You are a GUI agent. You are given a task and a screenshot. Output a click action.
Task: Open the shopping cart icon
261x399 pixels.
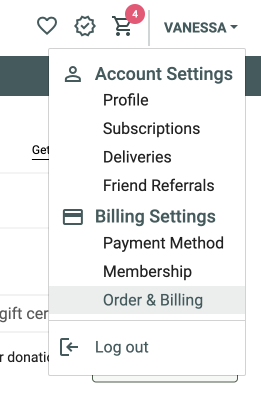(122, 26)
